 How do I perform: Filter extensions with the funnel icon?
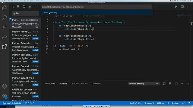coord(18,7)
